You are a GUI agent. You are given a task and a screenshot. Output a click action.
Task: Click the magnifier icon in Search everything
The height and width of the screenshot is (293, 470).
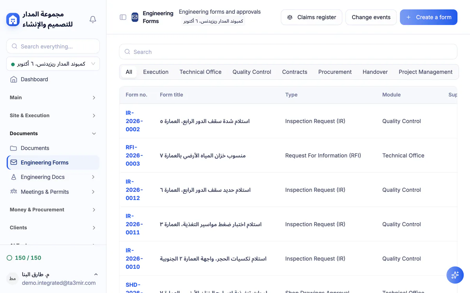click(14, 46)
